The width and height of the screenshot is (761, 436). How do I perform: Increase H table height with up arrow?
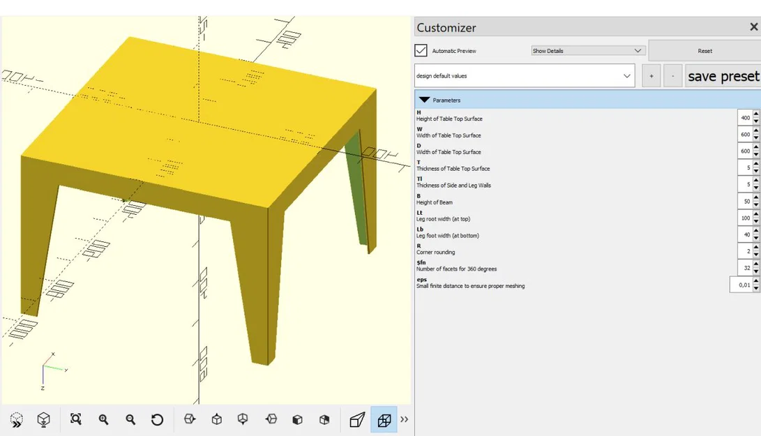tap(755, 114)
